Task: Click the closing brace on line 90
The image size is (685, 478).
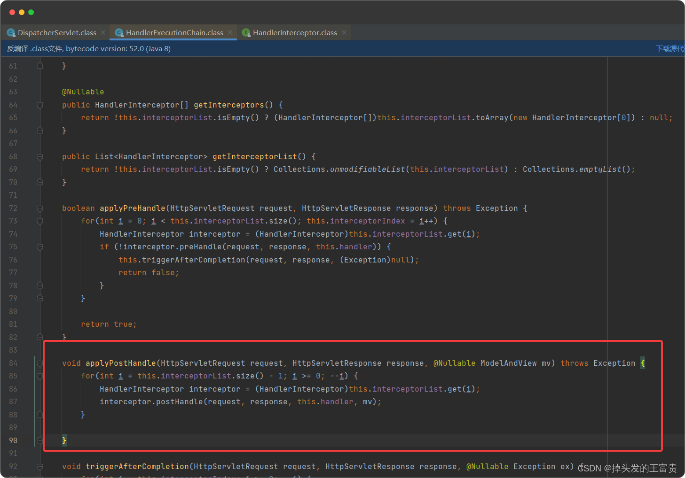Action: [64, 440]
